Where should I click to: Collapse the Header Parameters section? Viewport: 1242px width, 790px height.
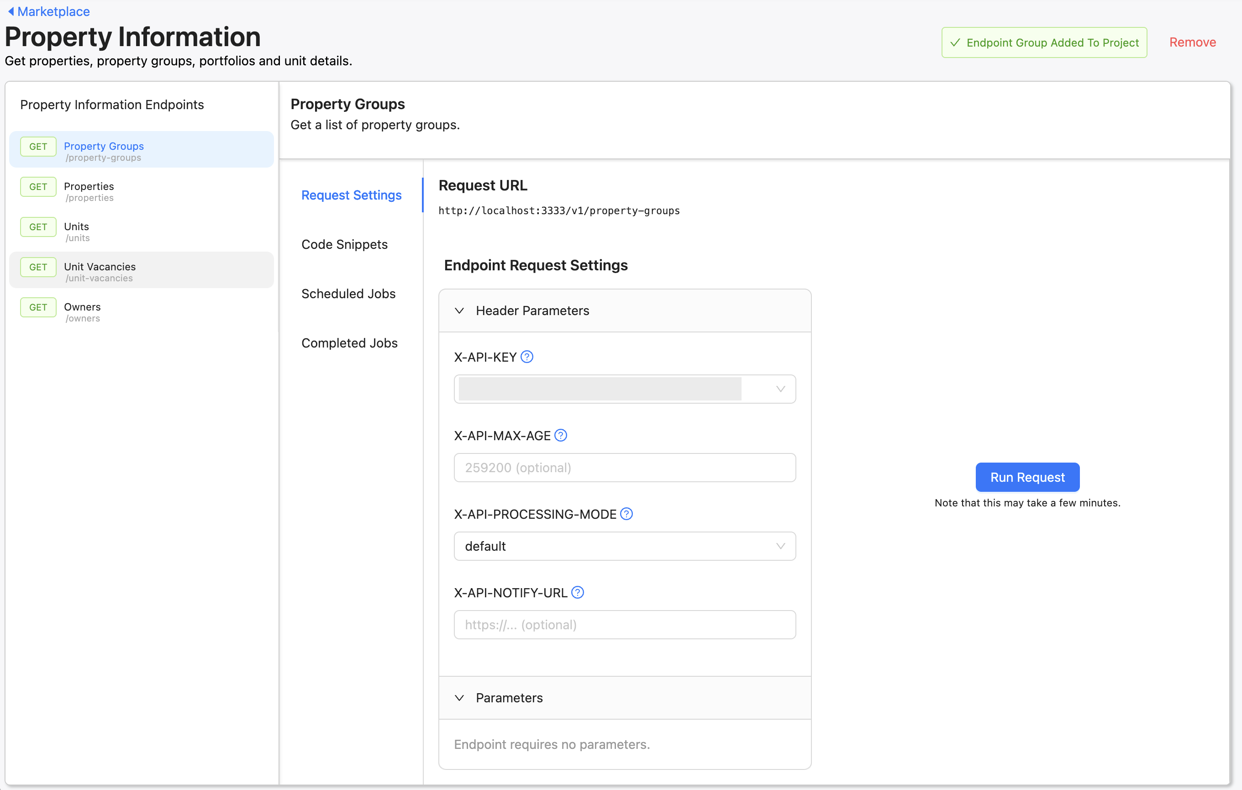click(x=459, y=311)
